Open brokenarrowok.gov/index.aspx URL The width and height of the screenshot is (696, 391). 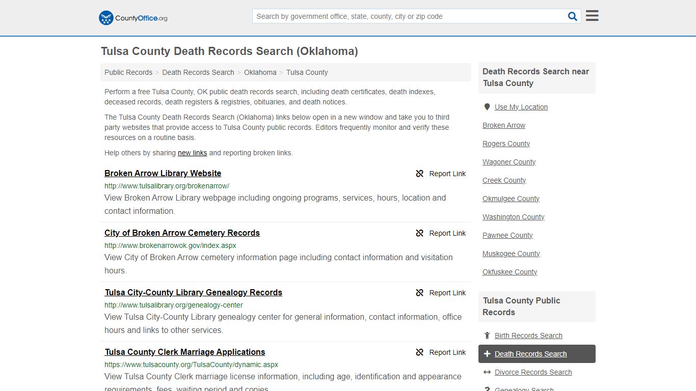tap(170, 245)
